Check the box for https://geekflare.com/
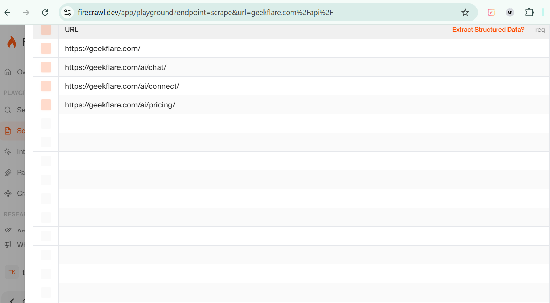Viewport: 550px width, 303px height. click(46, 48)
